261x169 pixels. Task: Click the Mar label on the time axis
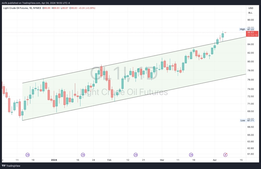[162, 160]
